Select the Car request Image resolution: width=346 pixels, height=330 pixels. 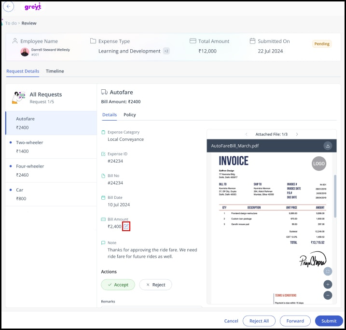[51, 194]
